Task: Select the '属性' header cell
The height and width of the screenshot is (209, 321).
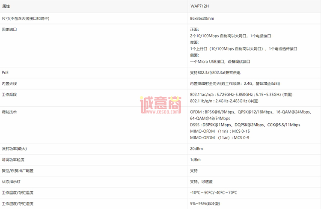Action: [x=94, y=6]
